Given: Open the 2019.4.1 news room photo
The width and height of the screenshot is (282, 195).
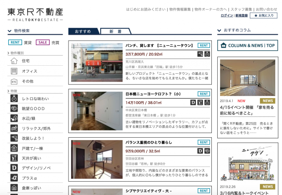Looking at the screenshot, I should click(248, 77).
